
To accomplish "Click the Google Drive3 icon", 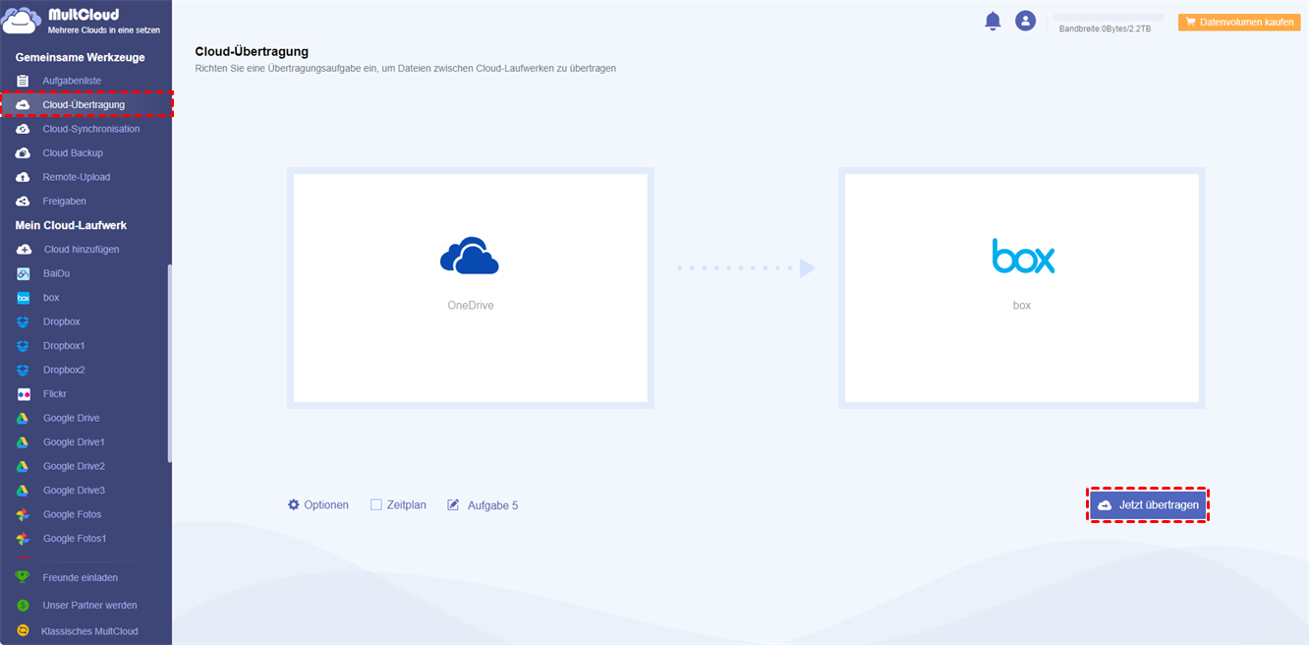I will coord(23,491).
